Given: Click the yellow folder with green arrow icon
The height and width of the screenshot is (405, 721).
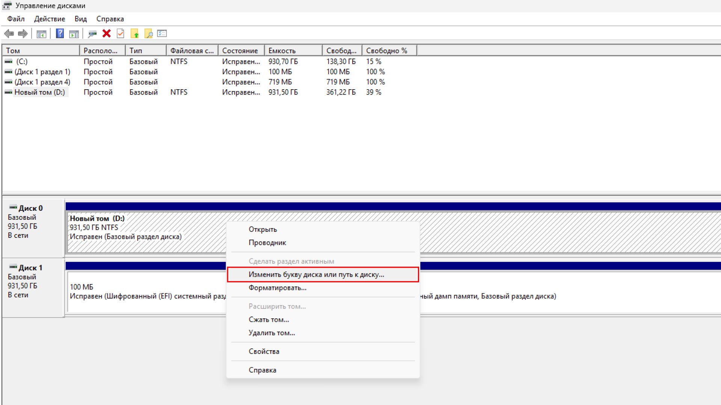Looking at the screenshot, I should pos(134,34).
